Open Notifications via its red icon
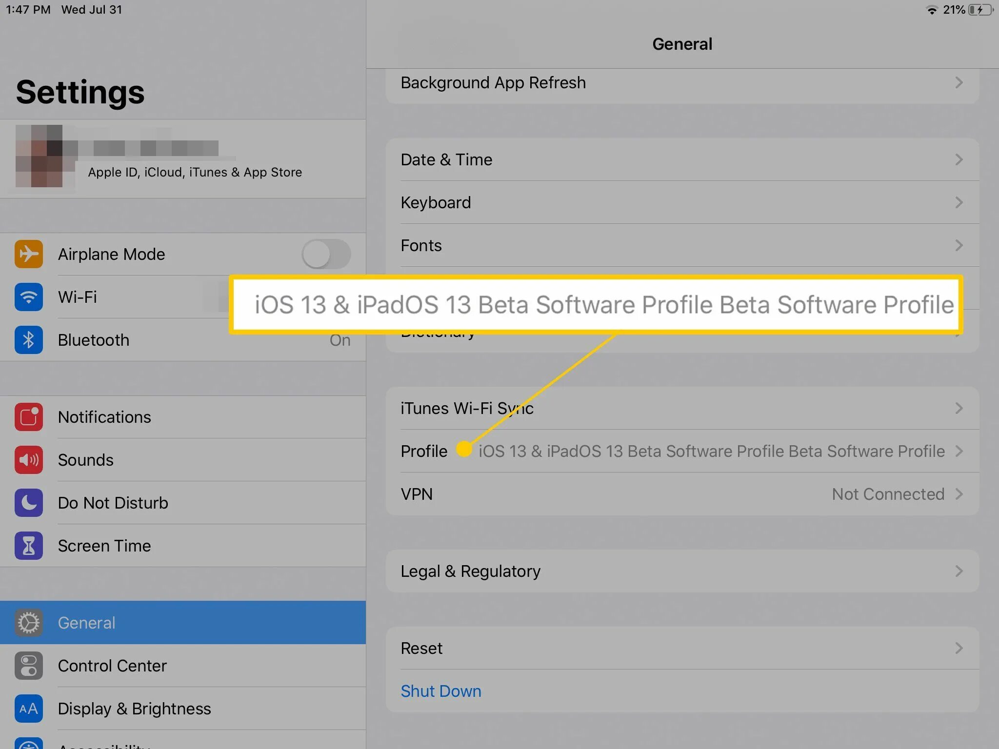This screenshot has height=749, width=999. point(28,417)
